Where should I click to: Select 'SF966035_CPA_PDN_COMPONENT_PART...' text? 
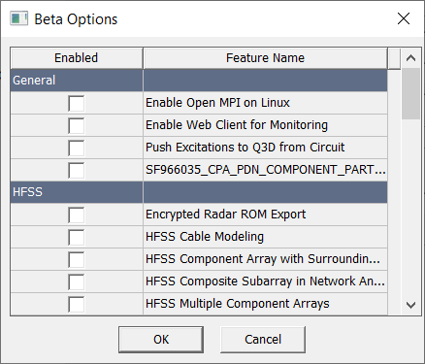(x=266, y=170)
